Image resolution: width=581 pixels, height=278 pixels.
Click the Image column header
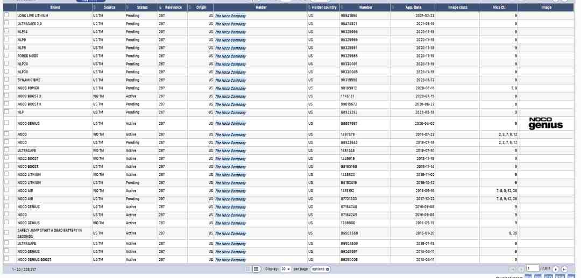click(x=546, y=8)
